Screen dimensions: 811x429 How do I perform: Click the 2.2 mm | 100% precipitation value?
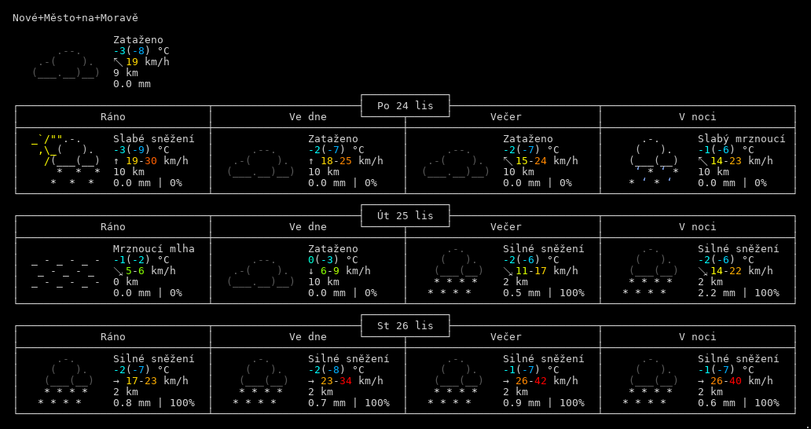pos(738,293)
